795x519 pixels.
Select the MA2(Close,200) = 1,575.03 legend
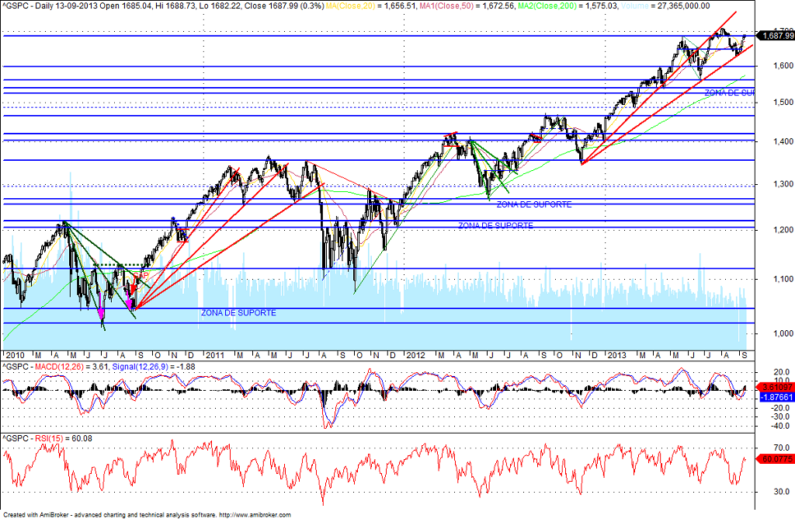568,6
